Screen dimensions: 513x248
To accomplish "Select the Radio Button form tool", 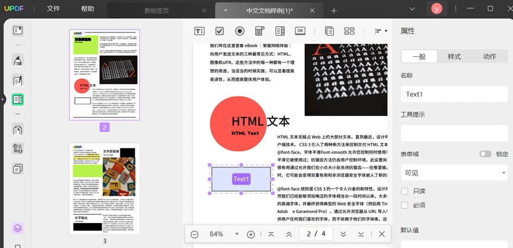I will tap(240, 31).
